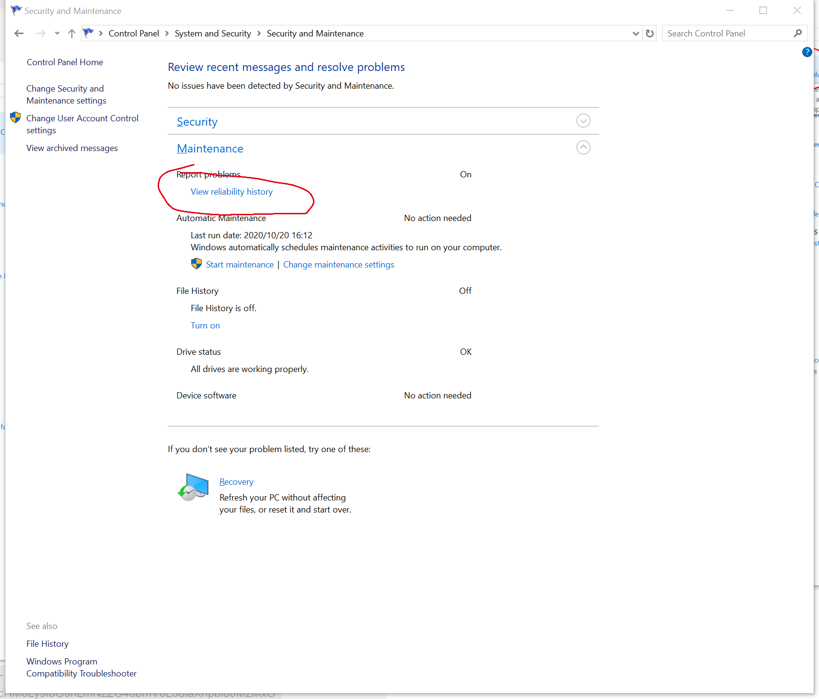Viewport: 819px width, 699px height.
Task: Click the Drive status label
Action: tap(198, 351)
